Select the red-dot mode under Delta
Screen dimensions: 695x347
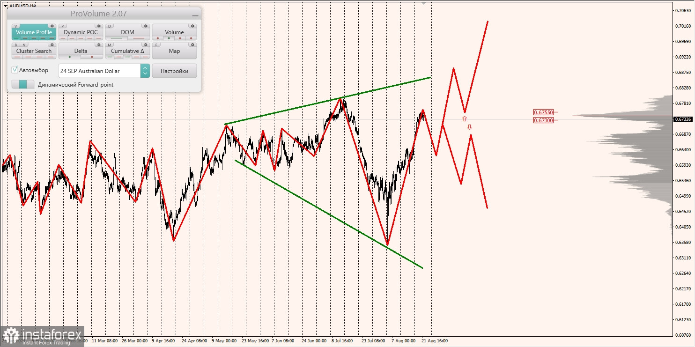(x=92, y=57)
